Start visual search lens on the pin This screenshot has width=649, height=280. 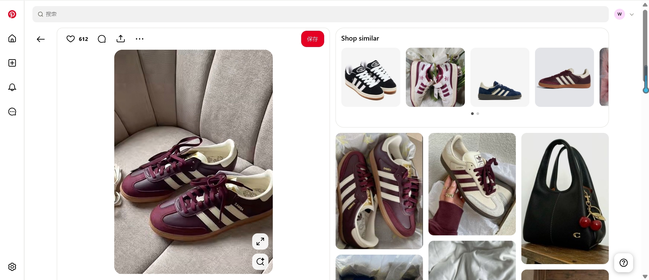(x=260, y=261)
